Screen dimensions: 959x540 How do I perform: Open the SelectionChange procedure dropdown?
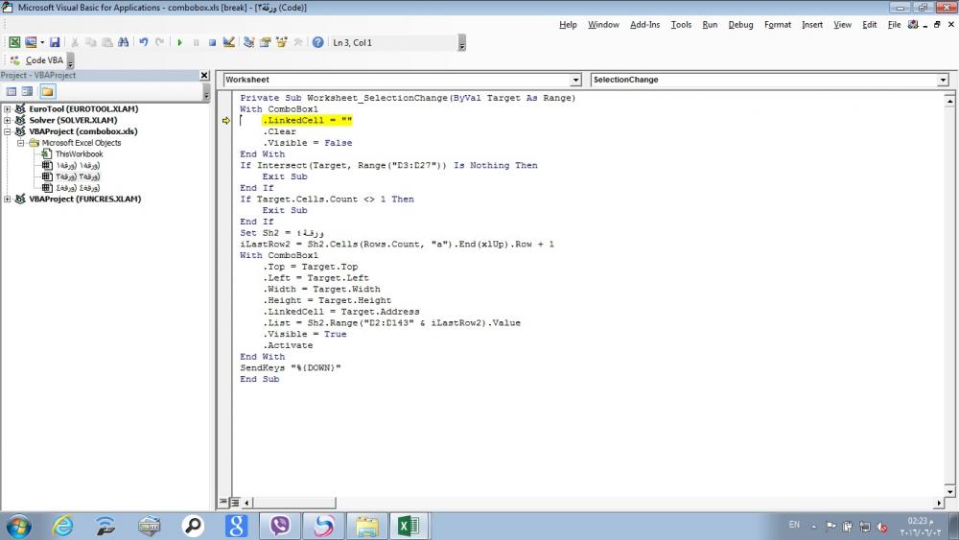click(943, 81)
